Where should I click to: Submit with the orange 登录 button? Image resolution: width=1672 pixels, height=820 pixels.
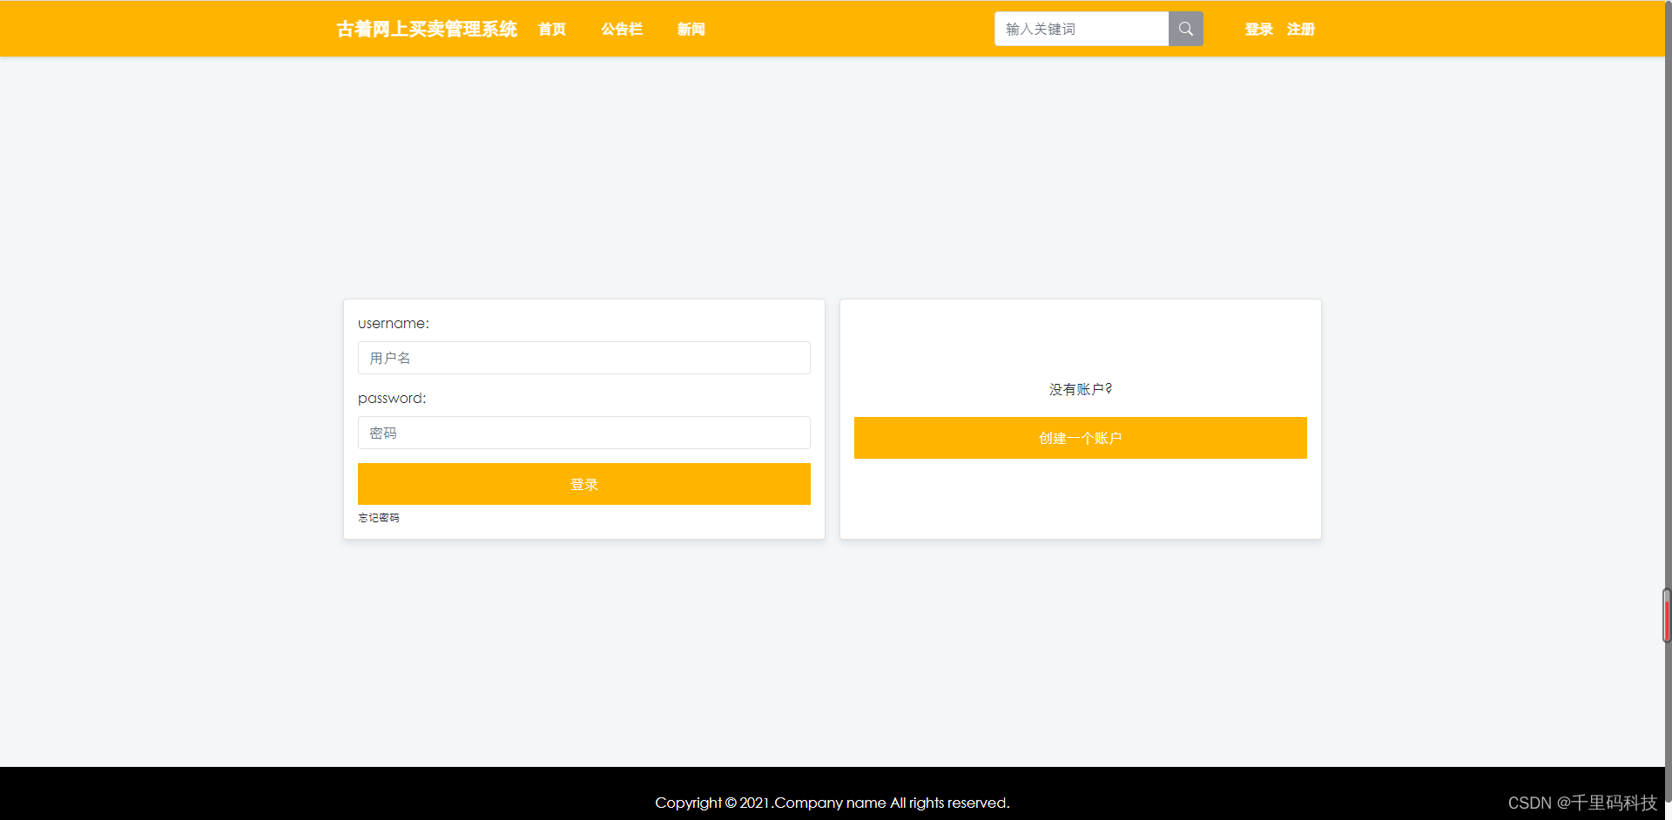coord(584,484)
